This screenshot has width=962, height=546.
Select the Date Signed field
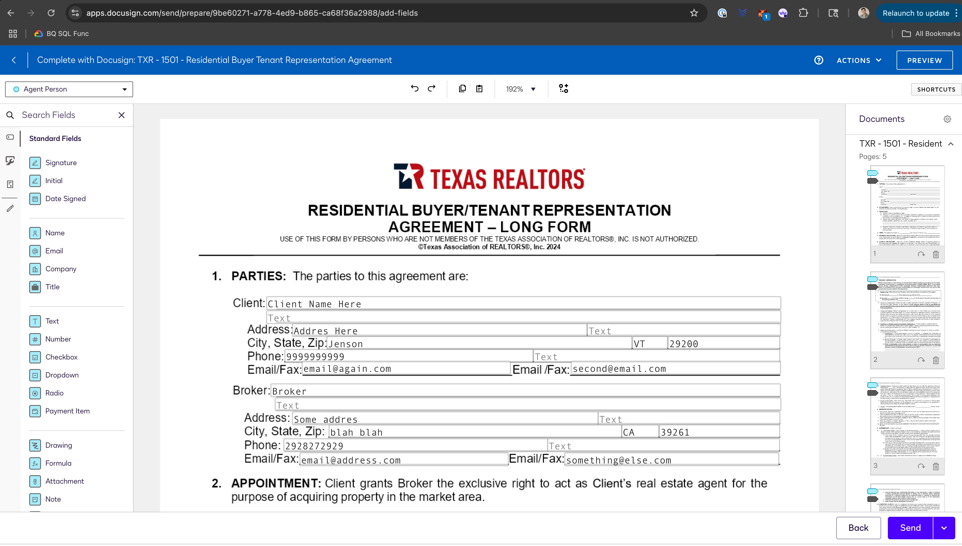pos(58,198)
